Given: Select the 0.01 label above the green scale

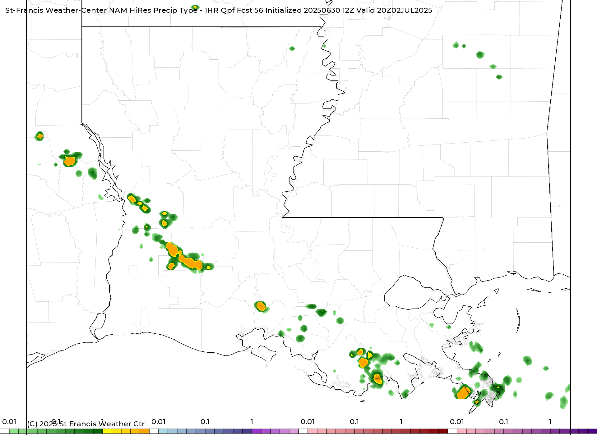Looking at the screenshot, I should pyautogui.click(x=9, y=422).
